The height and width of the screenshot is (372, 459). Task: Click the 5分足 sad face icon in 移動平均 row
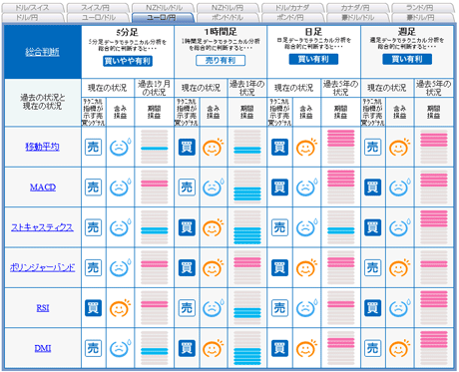(x=120, y=147)
